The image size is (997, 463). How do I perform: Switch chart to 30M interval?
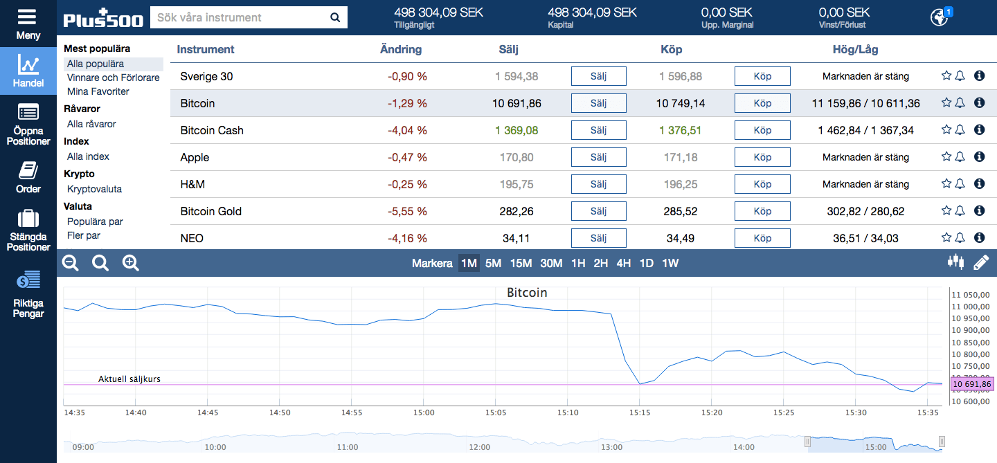point(551,263)
